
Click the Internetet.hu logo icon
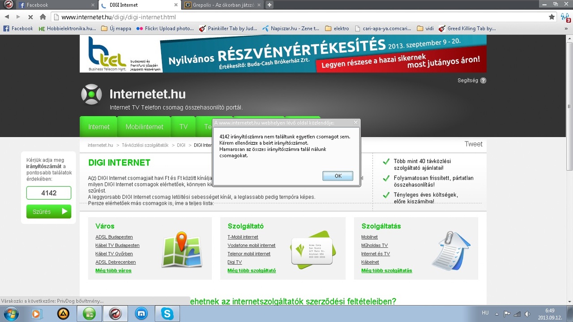pyautogui.click(x=91, y=94)
